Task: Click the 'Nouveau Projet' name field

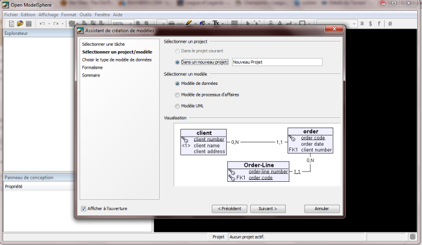Action: (x=277, y=61)
